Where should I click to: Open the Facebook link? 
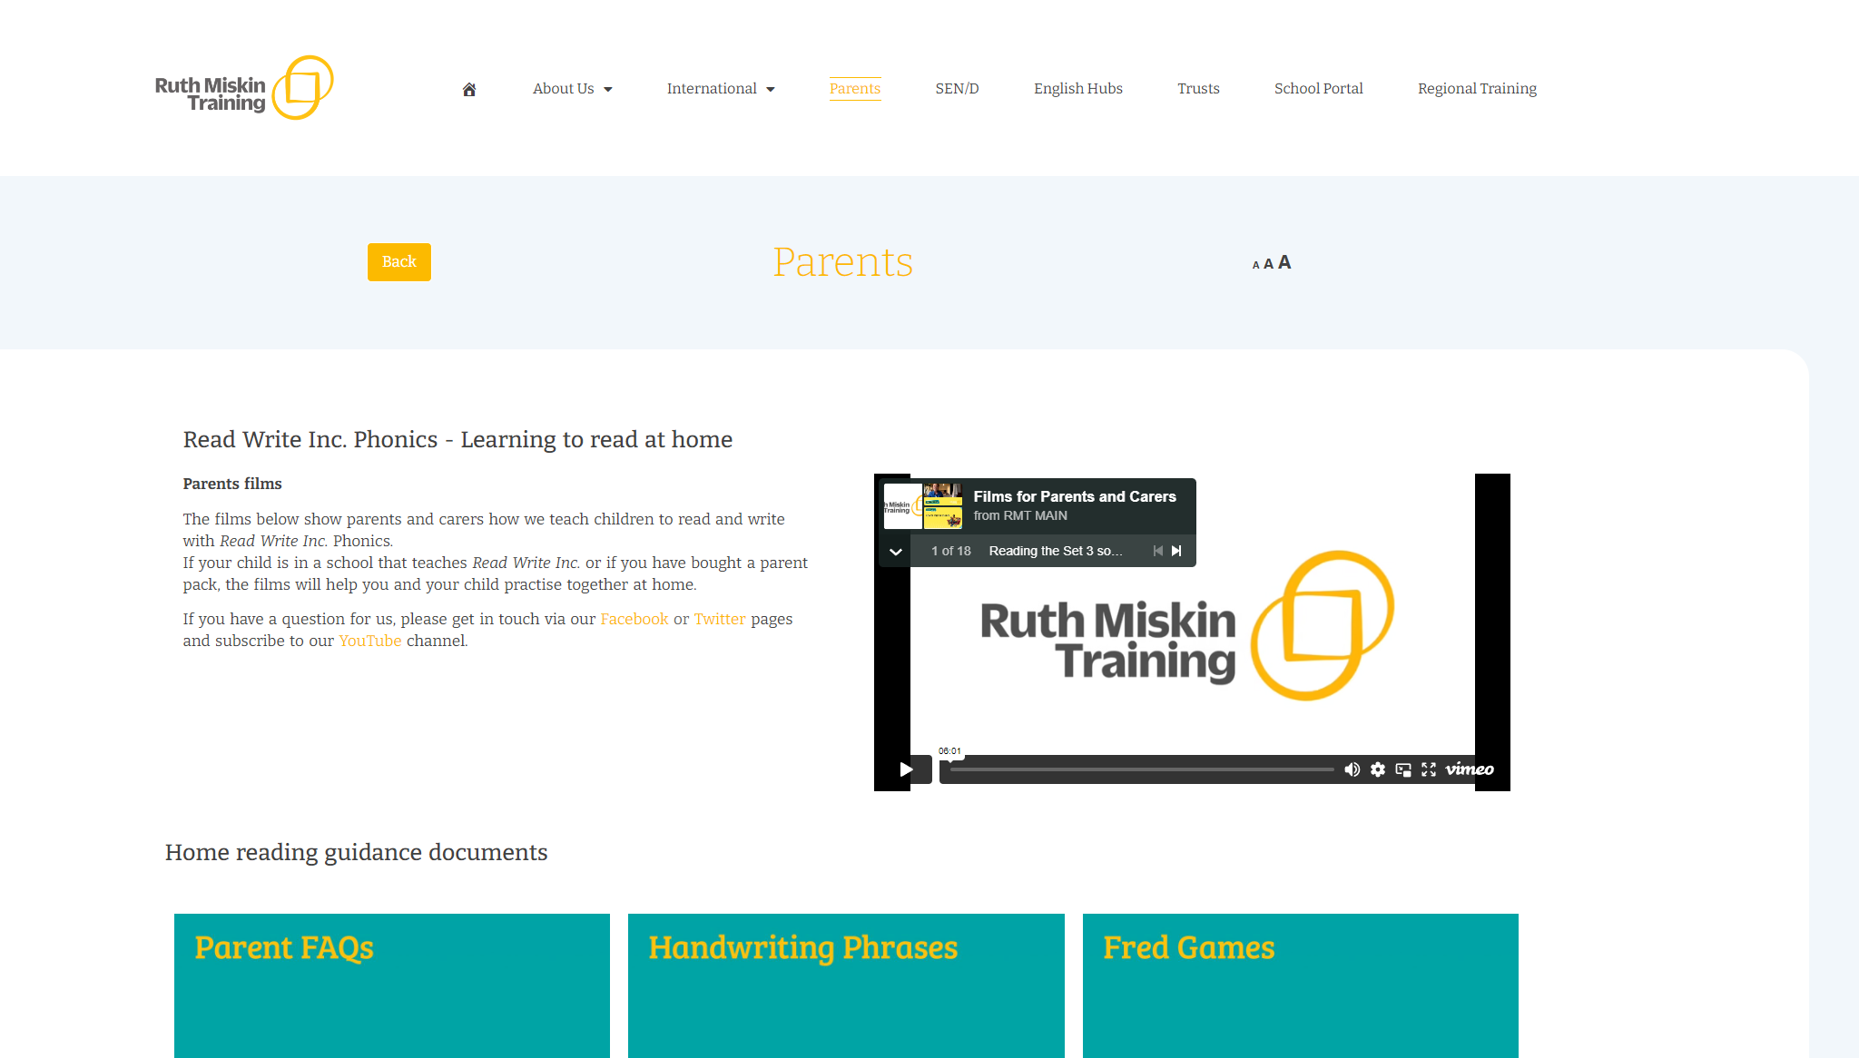(x=634, y=619)
